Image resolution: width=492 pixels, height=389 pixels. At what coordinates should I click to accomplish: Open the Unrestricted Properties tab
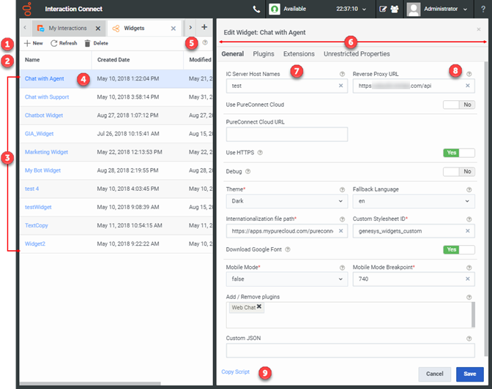click(357, 54)
